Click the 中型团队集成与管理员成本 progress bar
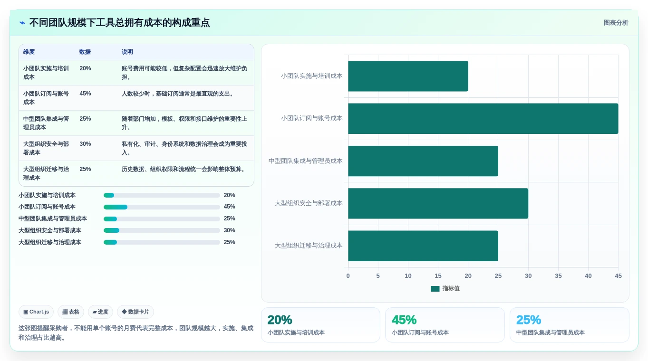This screenshot has width=648, height=361. (162, 219)
